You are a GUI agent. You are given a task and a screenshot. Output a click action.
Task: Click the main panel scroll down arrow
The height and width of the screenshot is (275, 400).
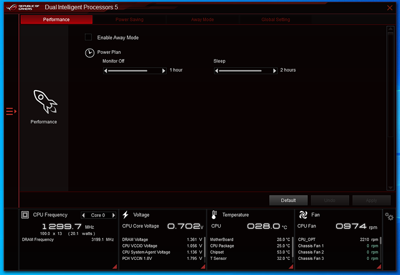[390, 188]
